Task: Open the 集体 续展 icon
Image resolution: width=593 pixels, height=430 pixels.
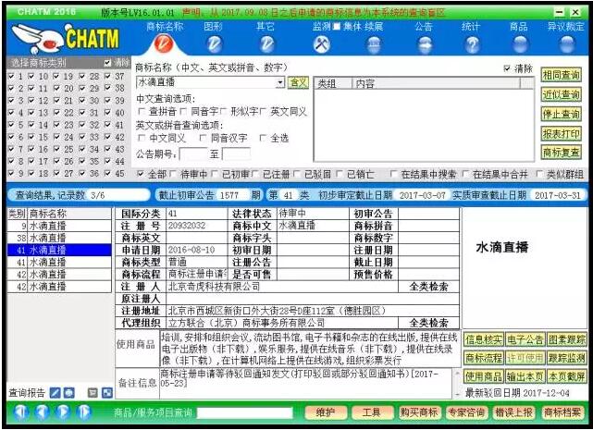Action: (x=374, y=44)
